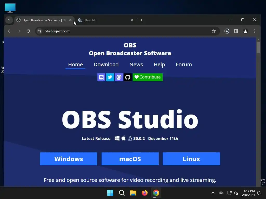Open the notifications bell icon
266x199 pixels.
(259, 193)
